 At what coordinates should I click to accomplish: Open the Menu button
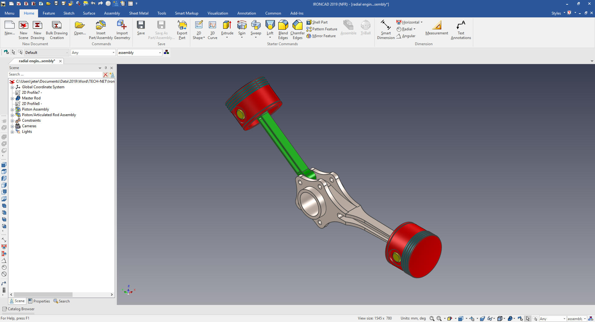tap(9, 13)
